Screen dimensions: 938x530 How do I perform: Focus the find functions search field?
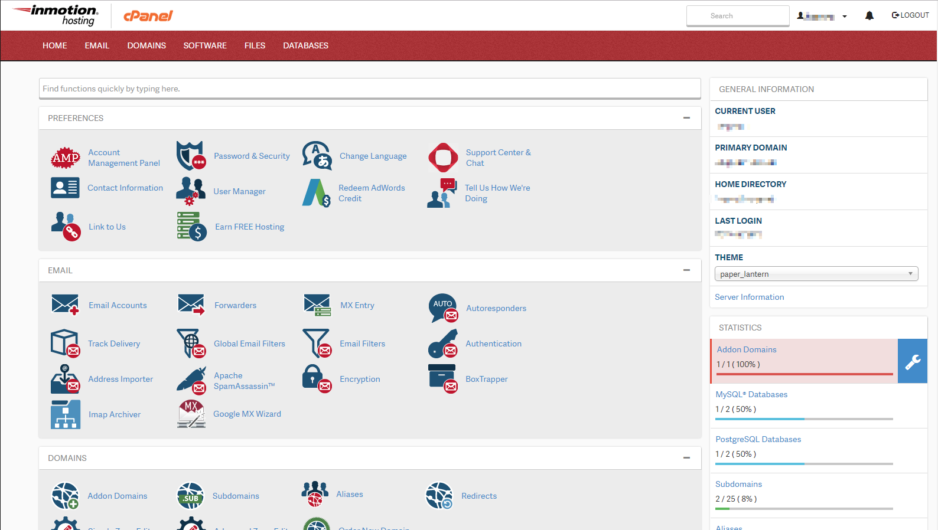coord(369,89)
